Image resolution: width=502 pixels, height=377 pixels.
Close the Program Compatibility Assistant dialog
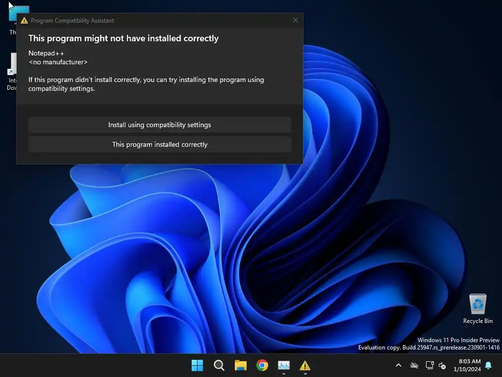296,20
